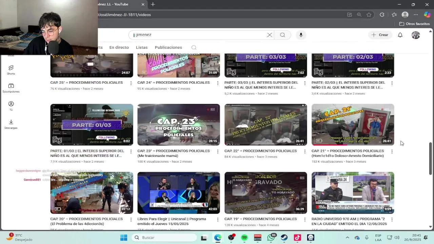Image resolution: width=434 pixels, height=244 pixels.
Task: Open options for CAP. 22° video
Action: coord(305,151)
